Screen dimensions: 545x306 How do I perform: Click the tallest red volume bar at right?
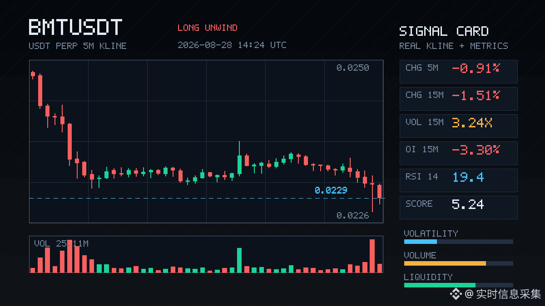click(x=372, y=256)
